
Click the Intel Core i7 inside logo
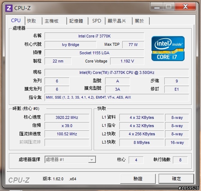point(168,49)
